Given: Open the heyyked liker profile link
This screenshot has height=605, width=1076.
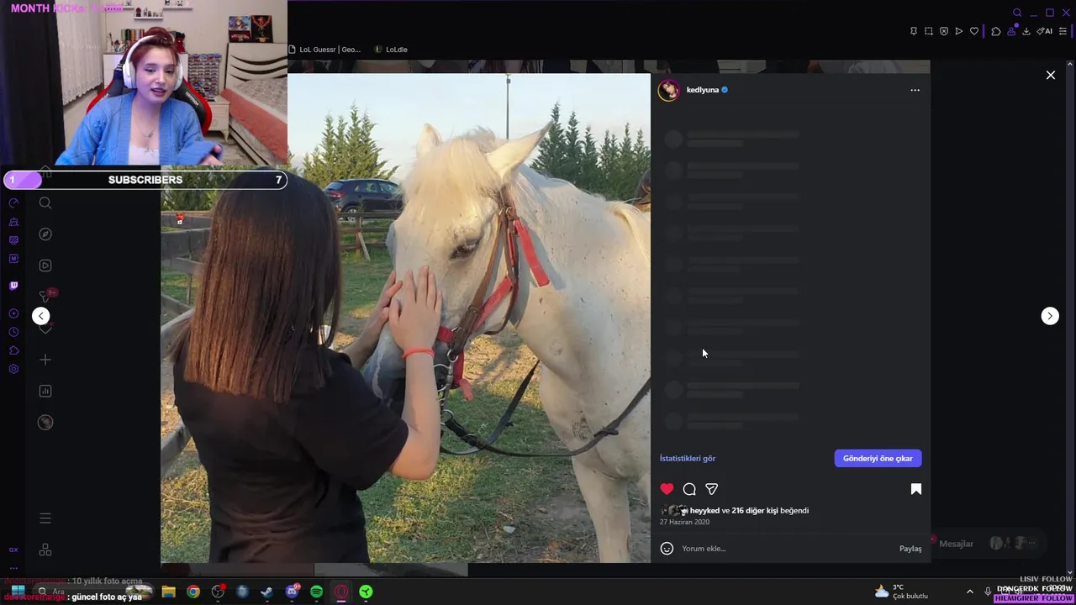Looking at the screenshot, I should pos(704,510).
